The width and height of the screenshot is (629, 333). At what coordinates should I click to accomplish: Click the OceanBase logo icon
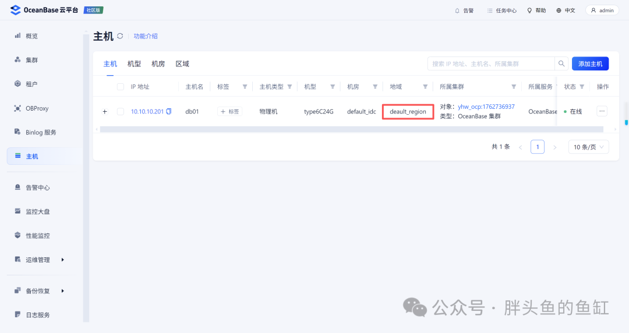coord(15,10)
